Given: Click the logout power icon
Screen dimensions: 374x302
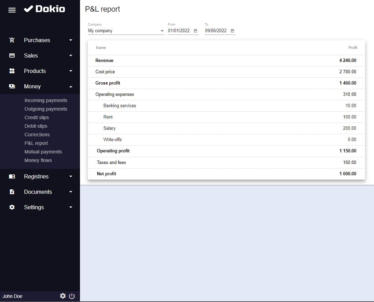Looking at the screenshot, I should click(x=72, y=296).
